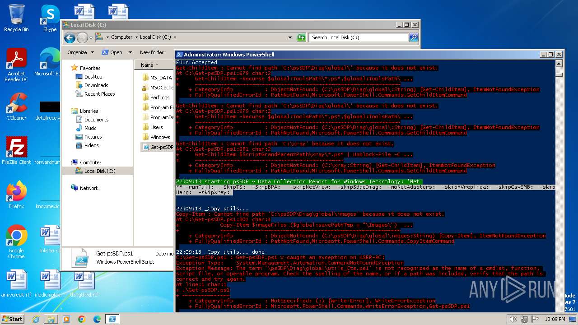Expand the address bar history dropdown

(x=290, y=37)
